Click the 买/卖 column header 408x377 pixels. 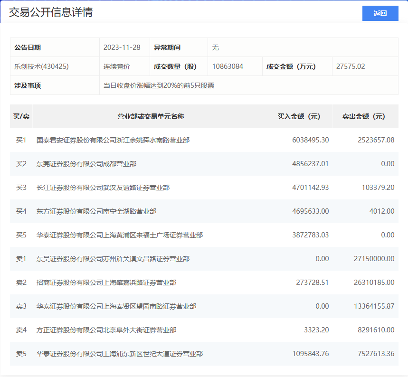tap(21, 116)
